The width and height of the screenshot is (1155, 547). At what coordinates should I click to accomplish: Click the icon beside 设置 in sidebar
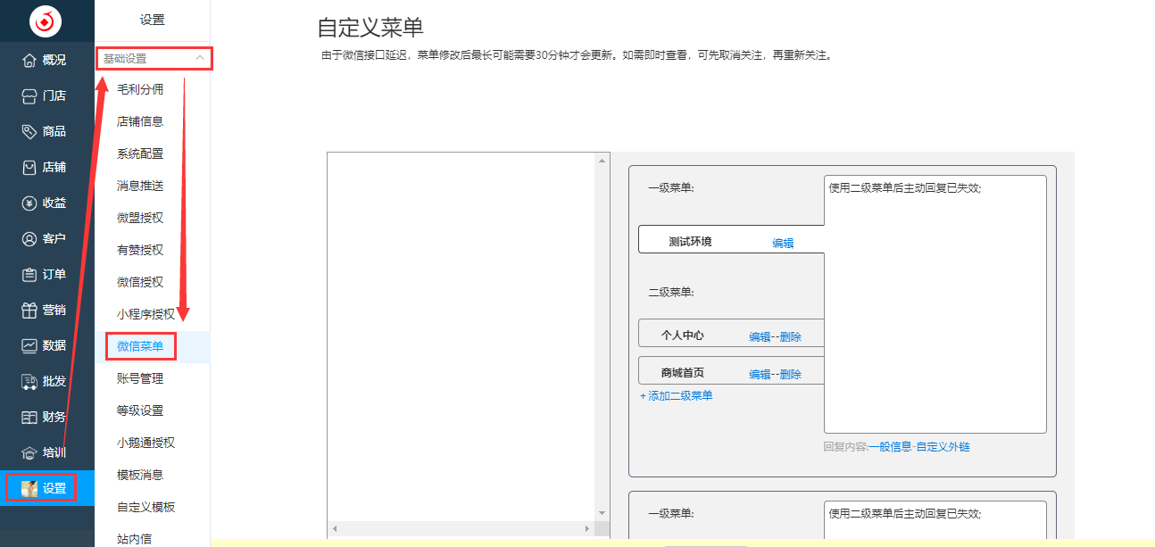pos(29,488)
